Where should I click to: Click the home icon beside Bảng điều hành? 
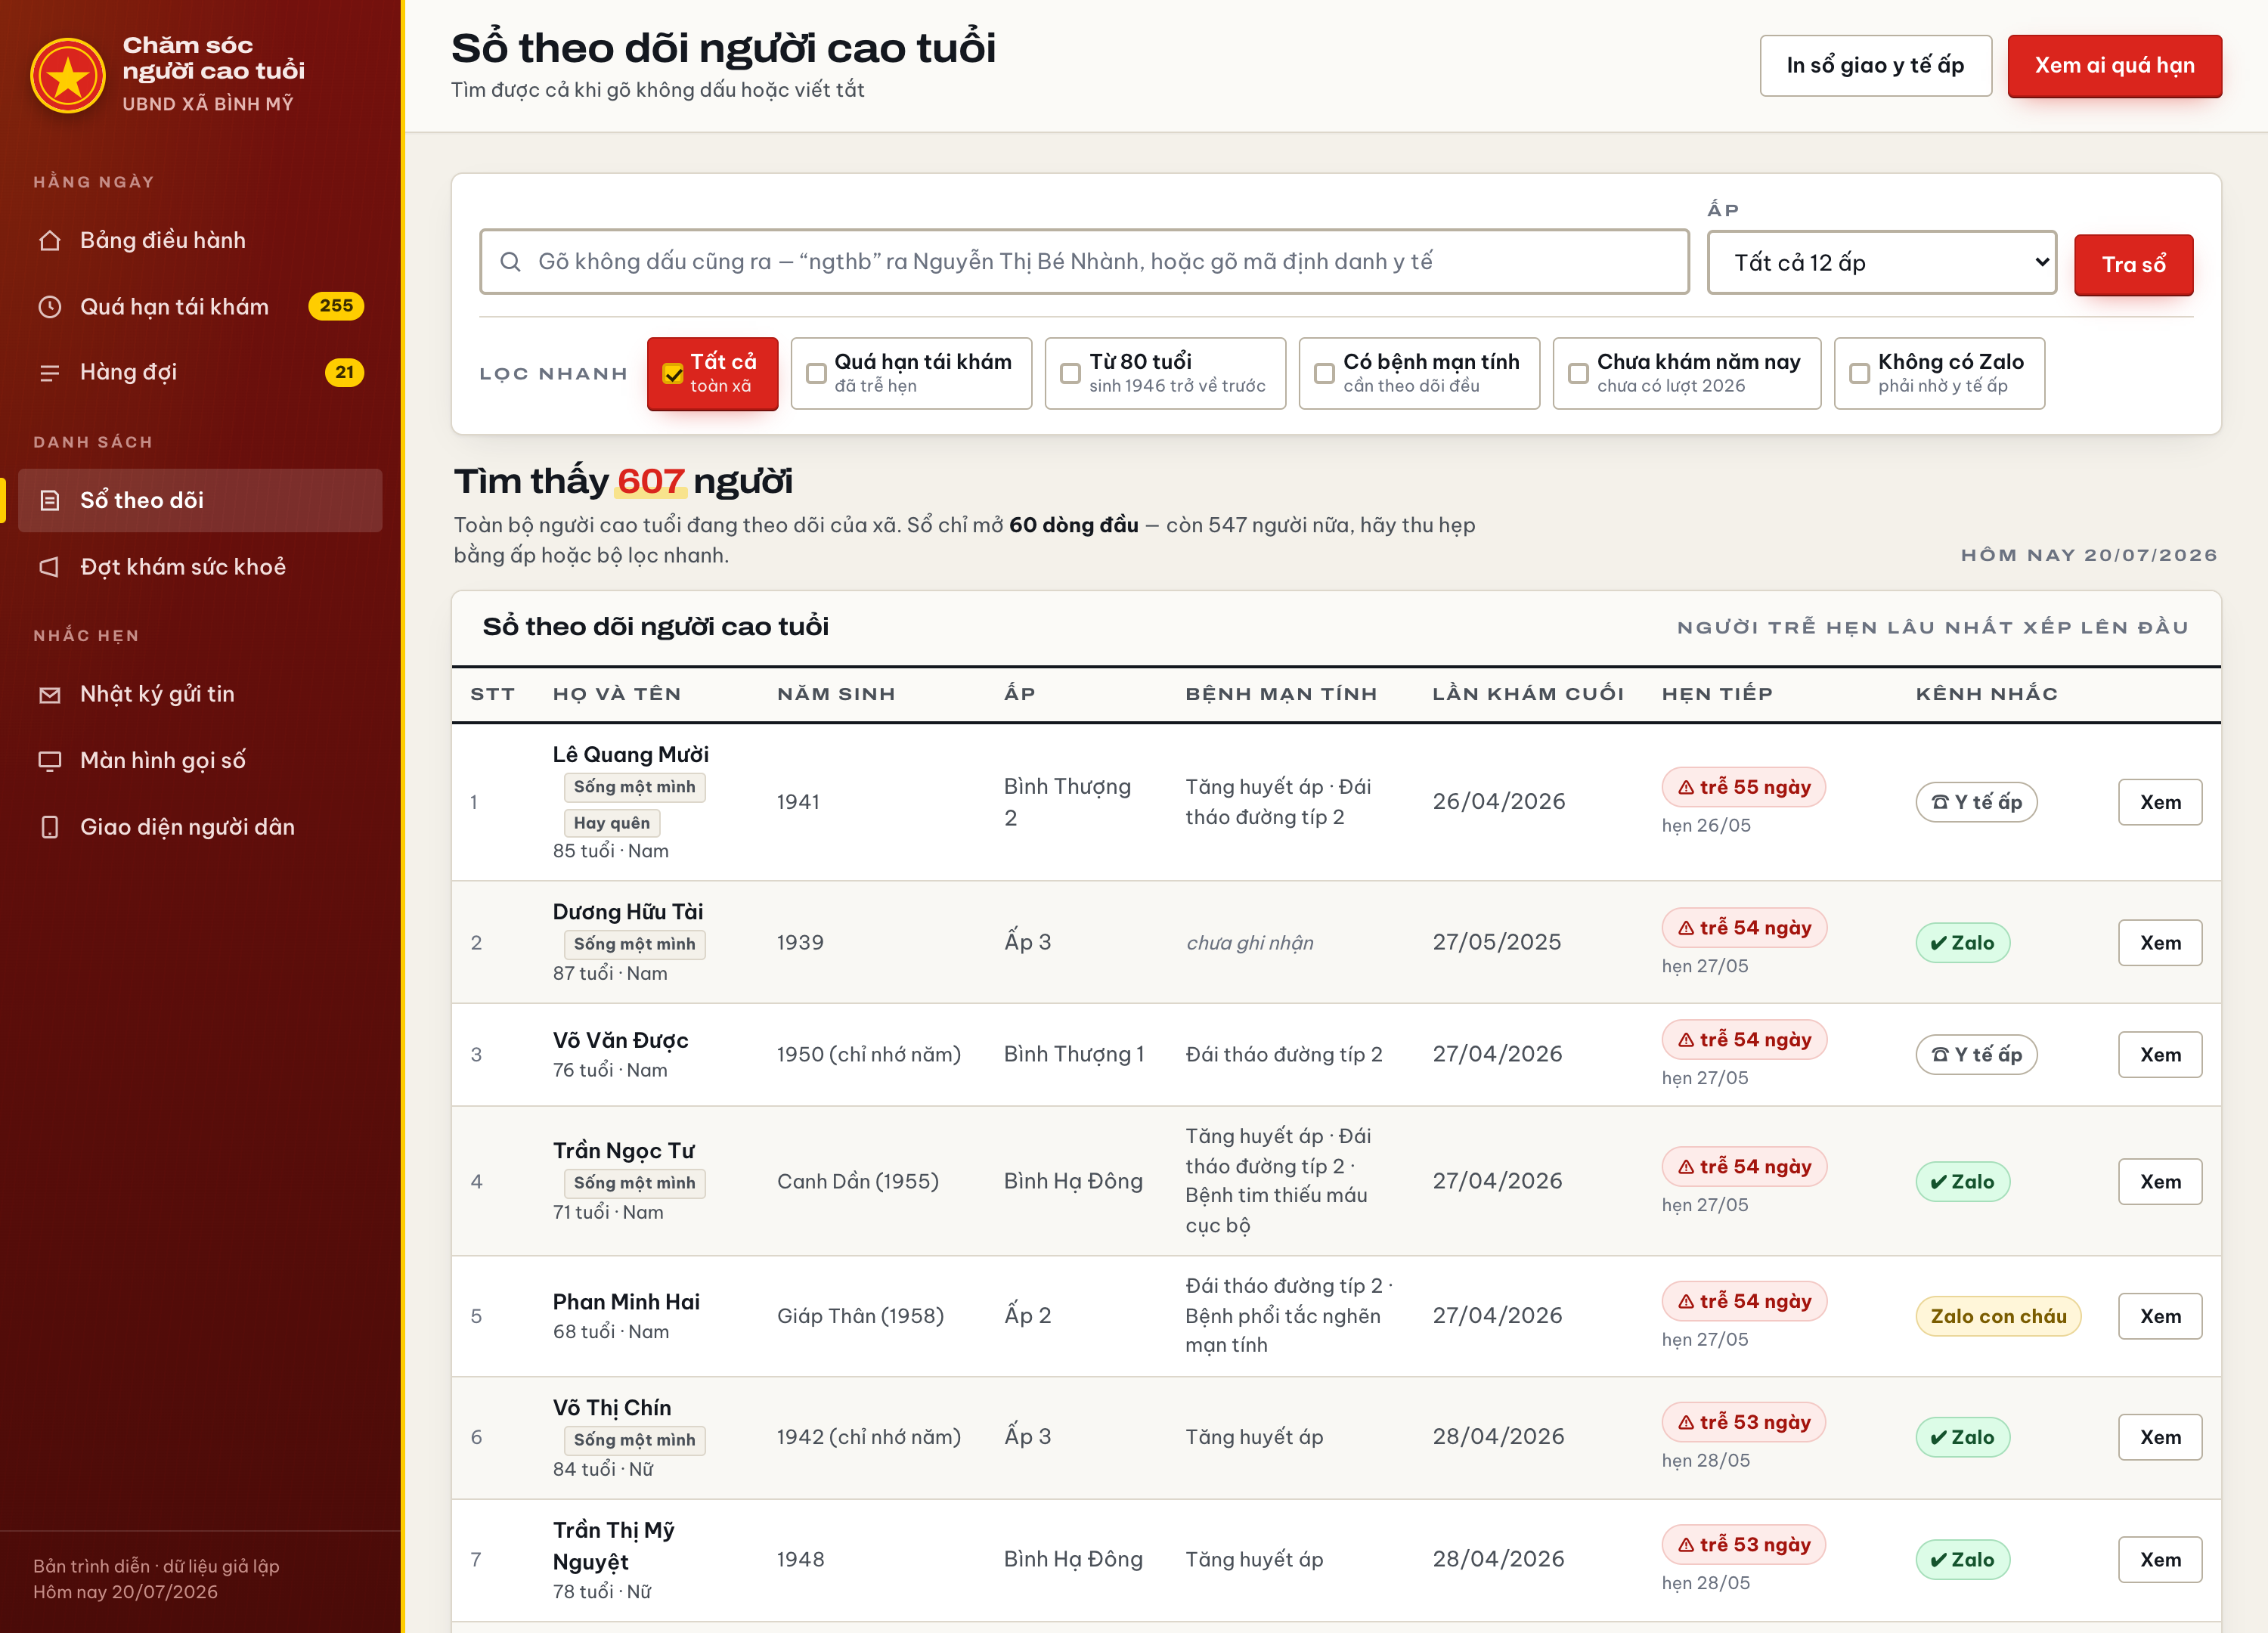click(x=49, y=240)
